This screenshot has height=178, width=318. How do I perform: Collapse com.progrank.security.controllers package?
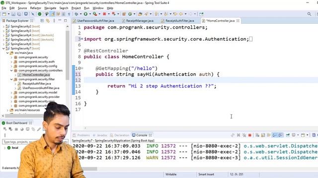[x=11, y=70]
